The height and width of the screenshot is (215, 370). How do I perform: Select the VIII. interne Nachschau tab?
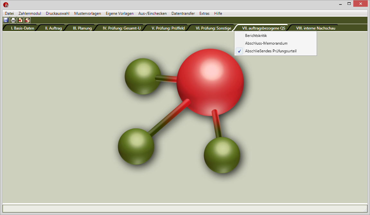(315, 28)
